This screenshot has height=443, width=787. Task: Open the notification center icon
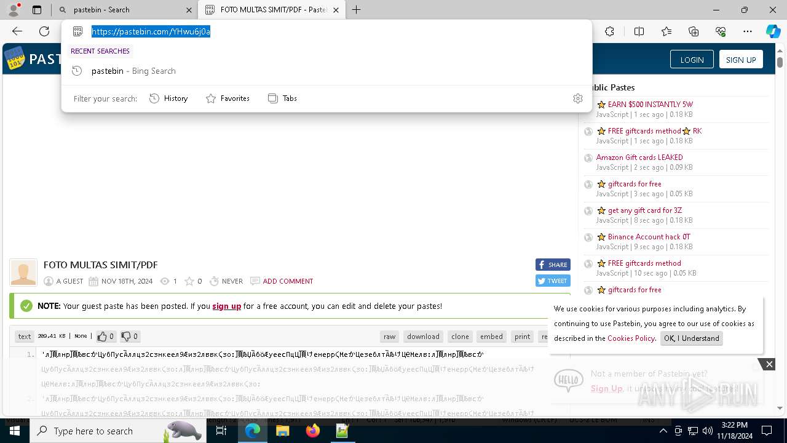point(767,431)
